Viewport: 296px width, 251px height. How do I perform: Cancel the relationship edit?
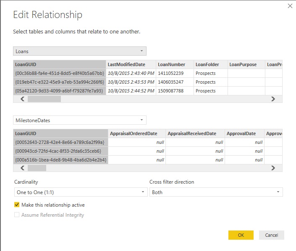point(272,235)
